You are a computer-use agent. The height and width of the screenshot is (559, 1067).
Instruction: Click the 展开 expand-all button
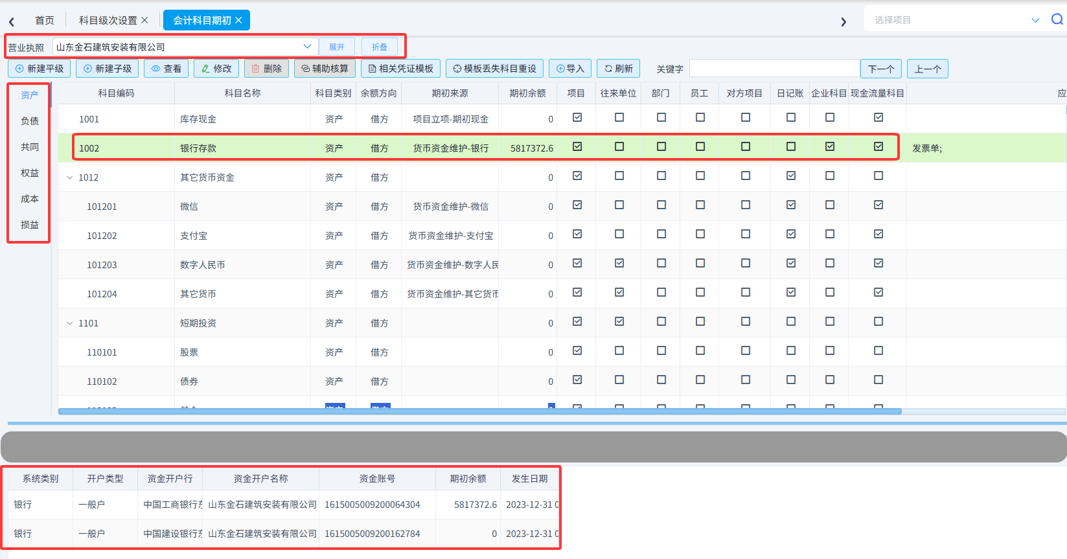pos(337,47)
